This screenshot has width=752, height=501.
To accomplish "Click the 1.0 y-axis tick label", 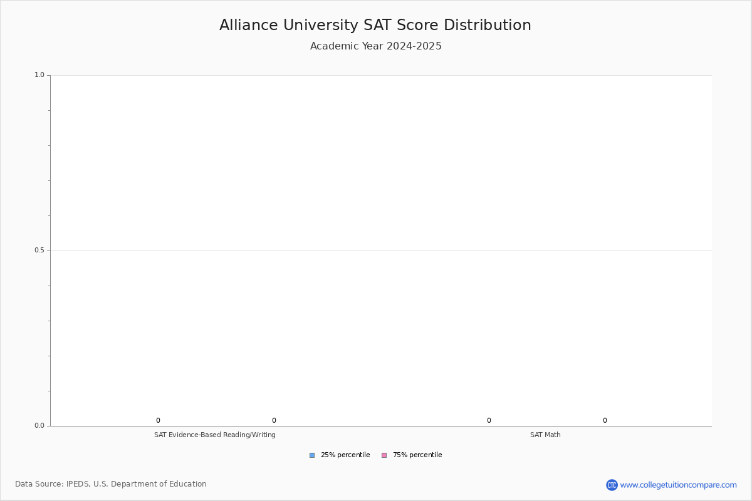I will [39, 75].
